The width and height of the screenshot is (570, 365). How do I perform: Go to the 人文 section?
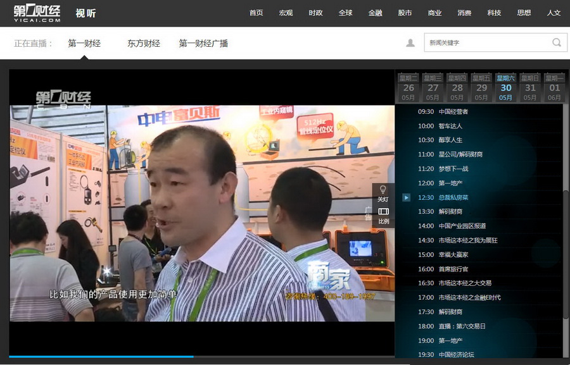click(554, 13)
